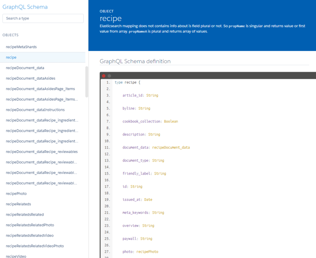Click the OBJECTS section heading in sidebar
316x258 pixels.
(x=11, y=35)
